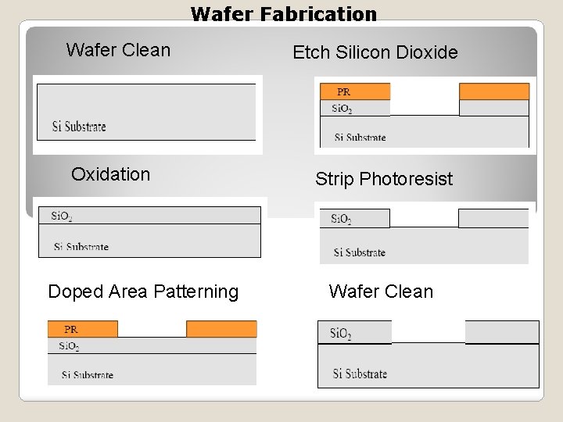Click the bare Si Substrate diagram under first Wafer Clean
Viewport: 563px width, 422px height.
tap(147, 114)
